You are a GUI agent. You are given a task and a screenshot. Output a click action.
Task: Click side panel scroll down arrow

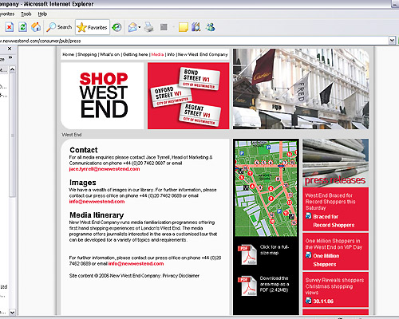[12, 312]
